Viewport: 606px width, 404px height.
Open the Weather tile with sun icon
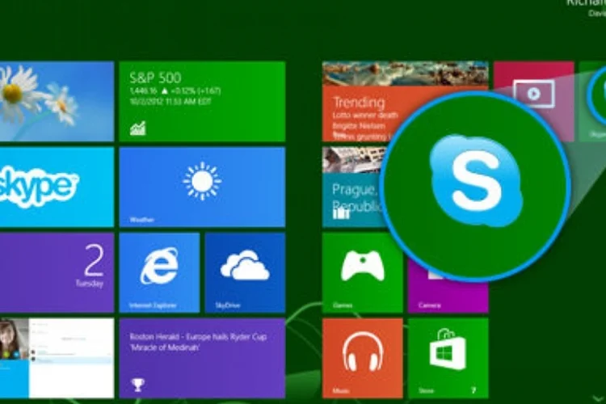[202, 187]
